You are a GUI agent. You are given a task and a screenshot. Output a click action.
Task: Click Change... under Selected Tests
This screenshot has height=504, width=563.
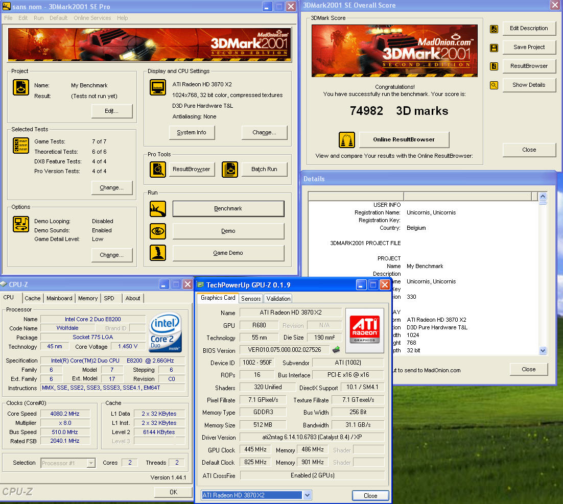click(x=112, y=188)
